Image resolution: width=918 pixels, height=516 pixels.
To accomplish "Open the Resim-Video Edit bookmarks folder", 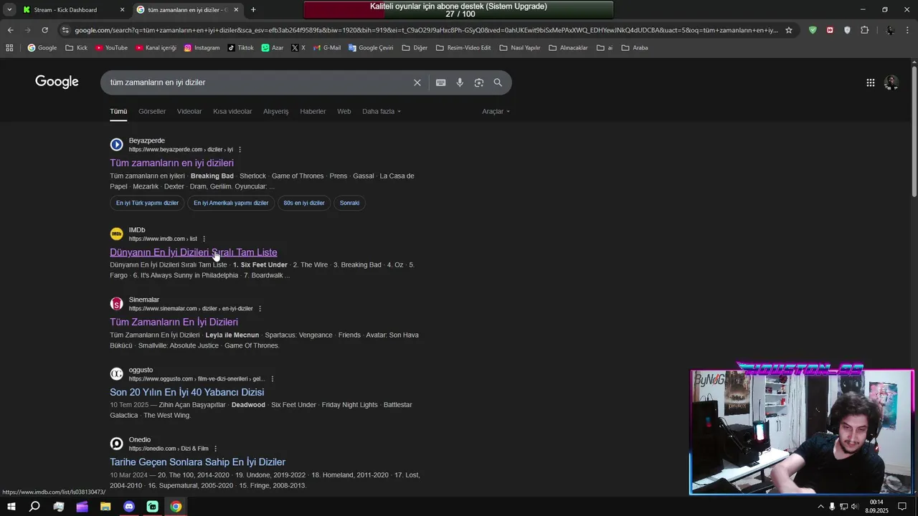I will coord(463,48).
